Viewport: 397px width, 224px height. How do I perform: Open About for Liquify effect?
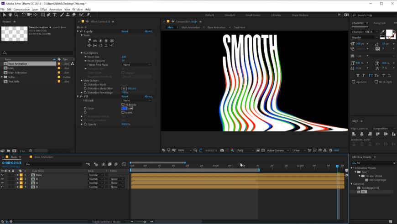pyautogui.click(x=148, y=31)
